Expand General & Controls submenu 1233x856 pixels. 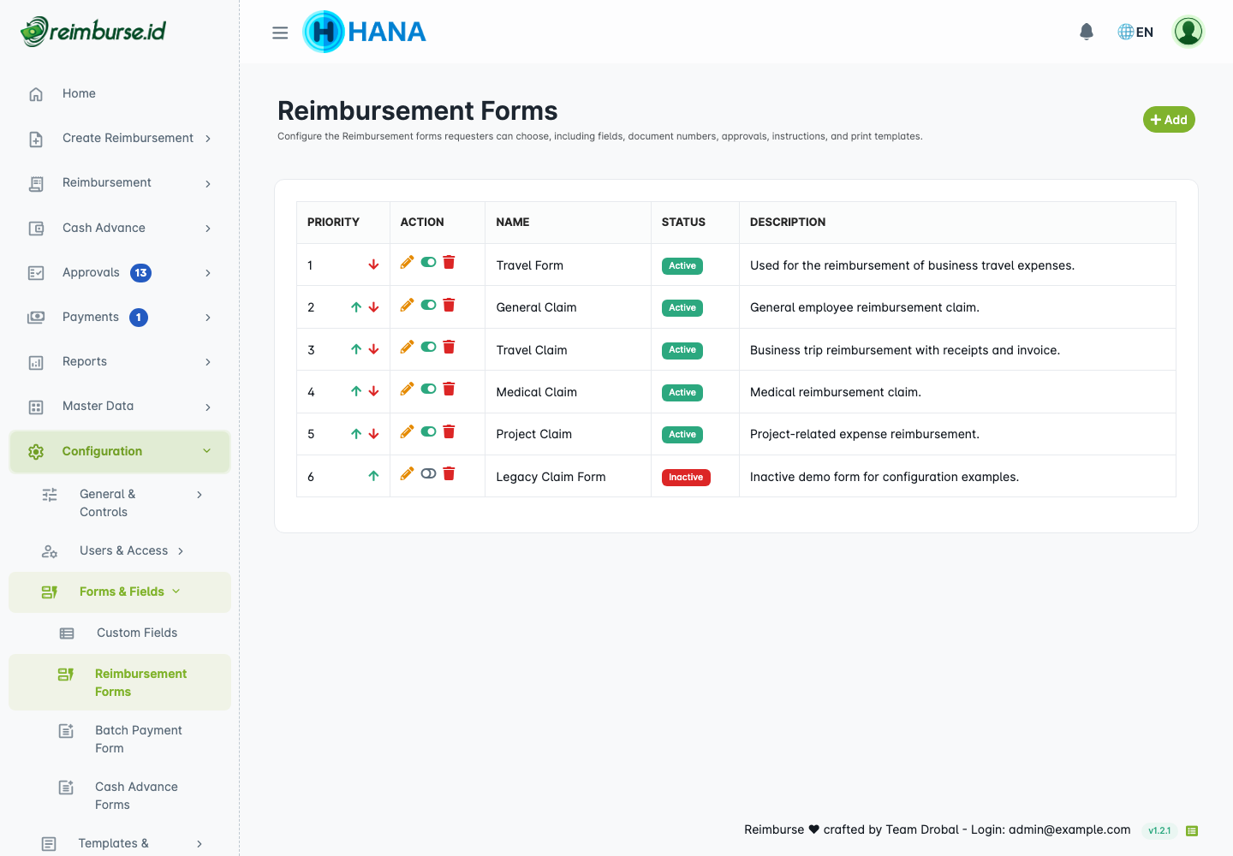(120, 502)
